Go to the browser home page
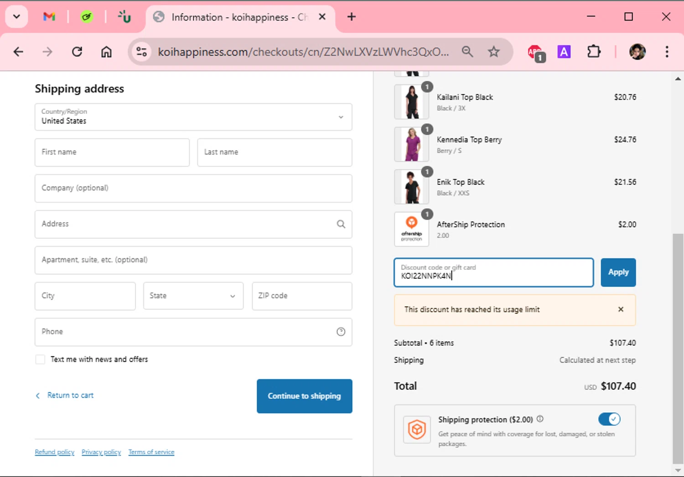 [106, 52]
